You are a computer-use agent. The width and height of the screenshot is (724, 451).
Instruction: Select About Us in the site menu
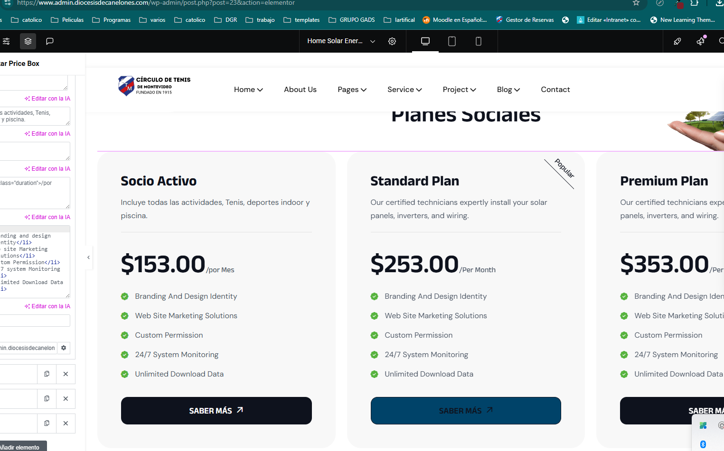tap(300, 90)
